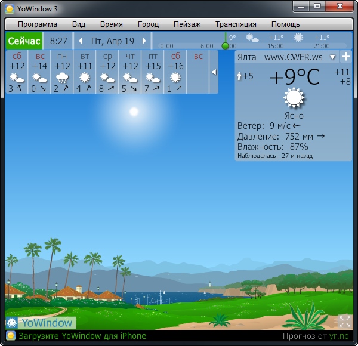
Task: Open the Пейзаж menu
Action: point(187,24)
